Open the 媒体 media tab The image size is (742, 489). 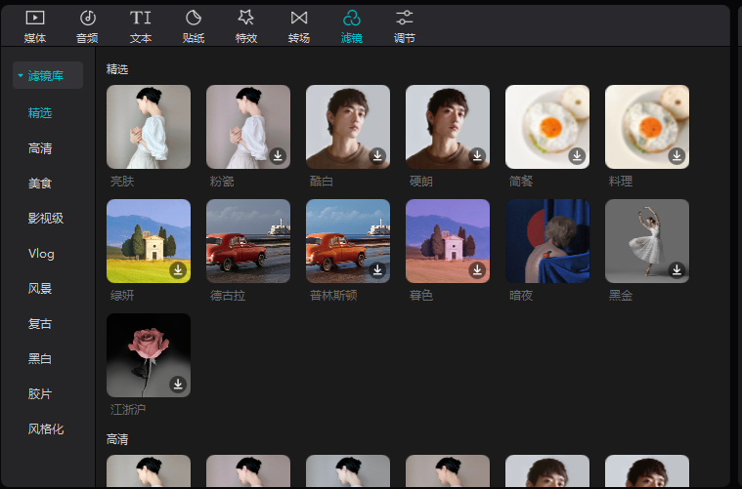(x=35, y=27)
